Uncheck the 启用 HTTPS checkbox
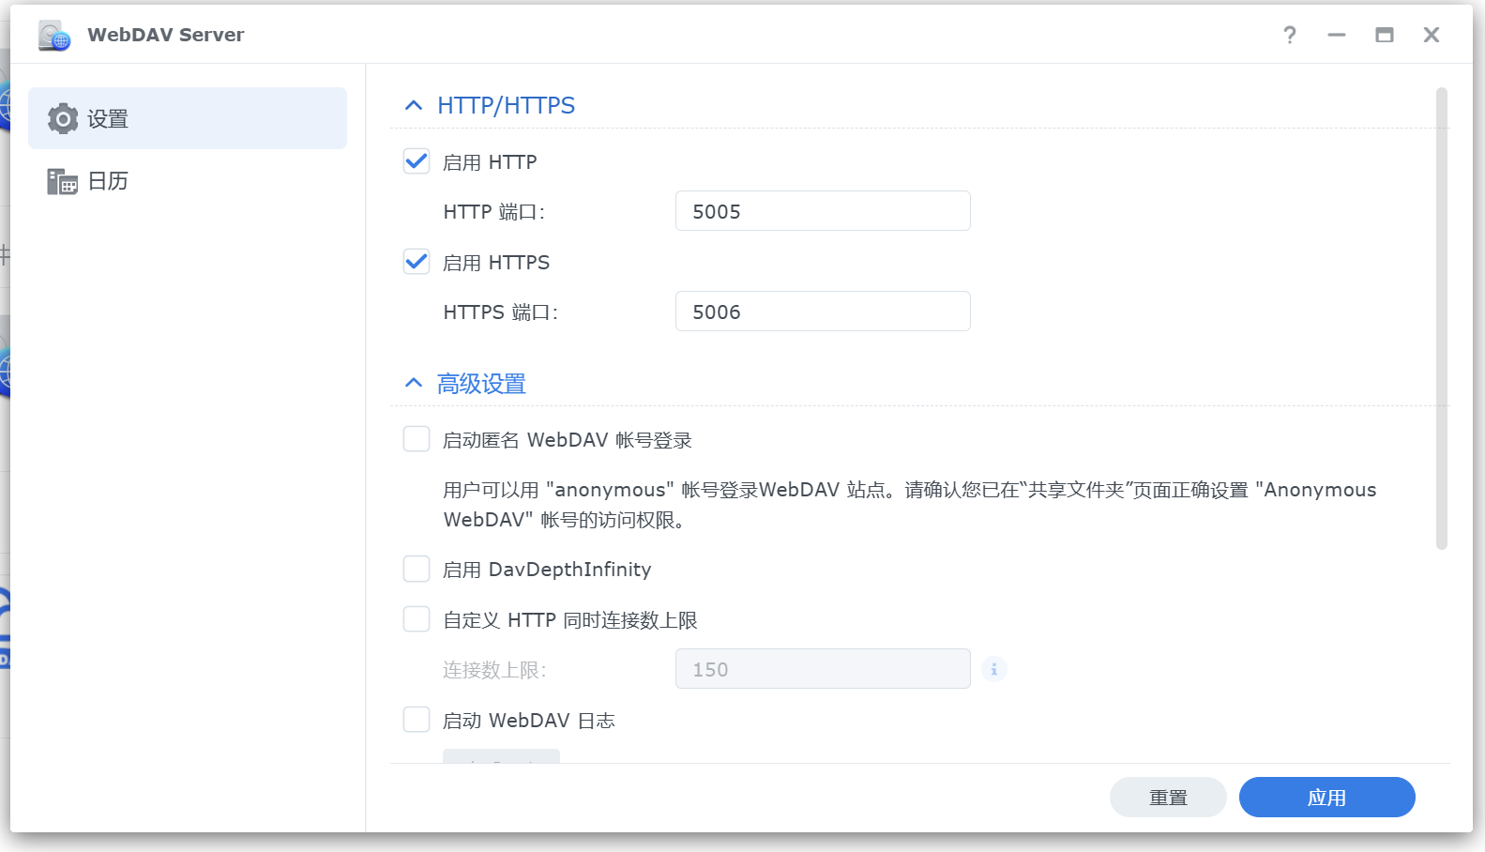Viewport: 1485px width, 852px height. (x=417, y=262)
